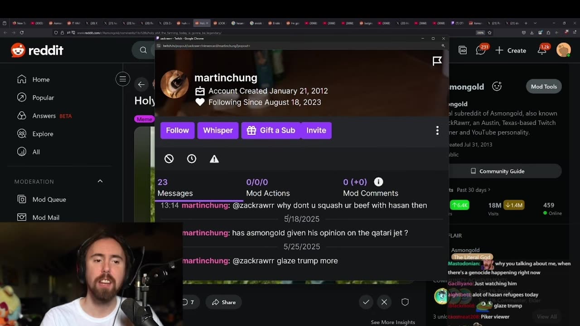Expand the Past 30 days insights range

474,190
